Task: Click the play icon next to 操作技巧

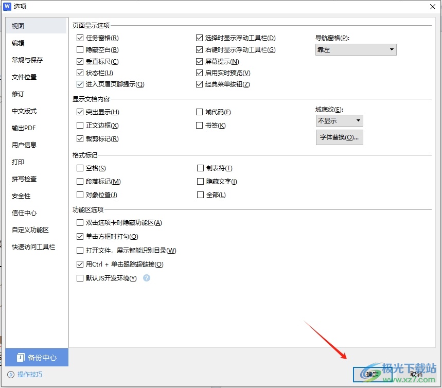Action: [x=11, y=375]
